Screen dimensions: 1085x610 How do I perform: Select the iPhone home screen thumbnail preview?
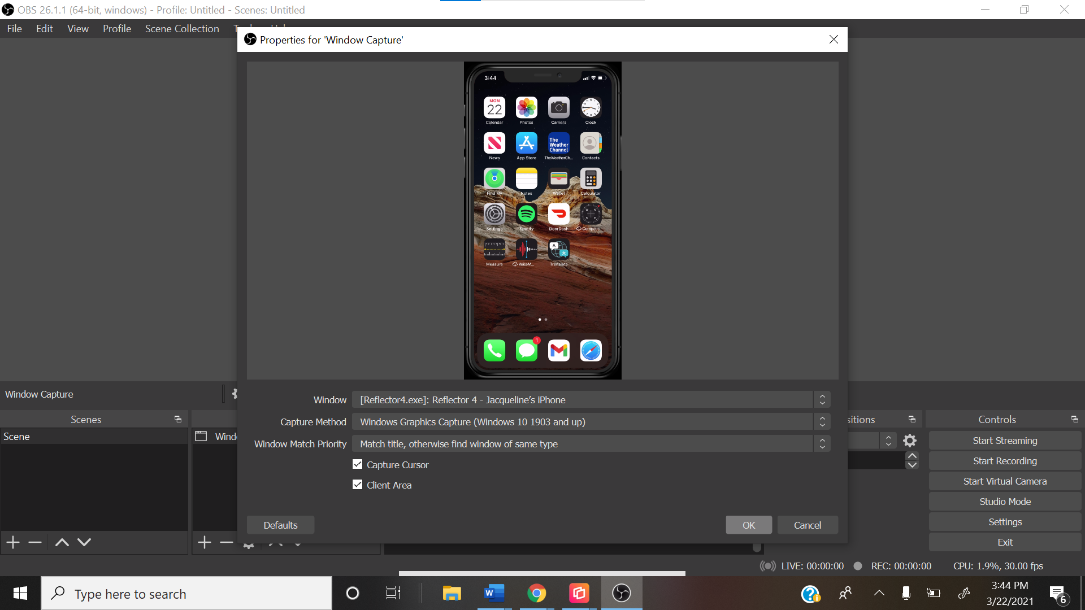(542, 220)
